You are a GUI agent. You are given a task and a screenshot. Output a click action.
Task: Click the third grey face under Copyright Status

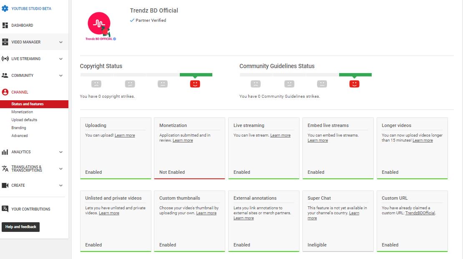click(163, 84)
